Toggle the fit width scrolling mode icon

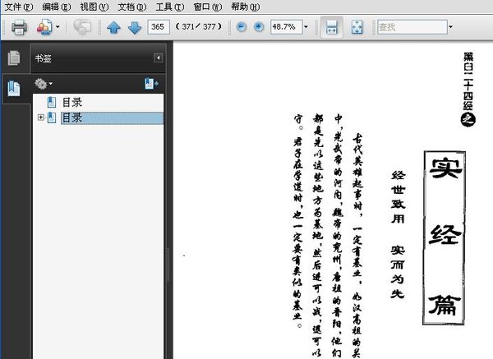click(332, 27)
